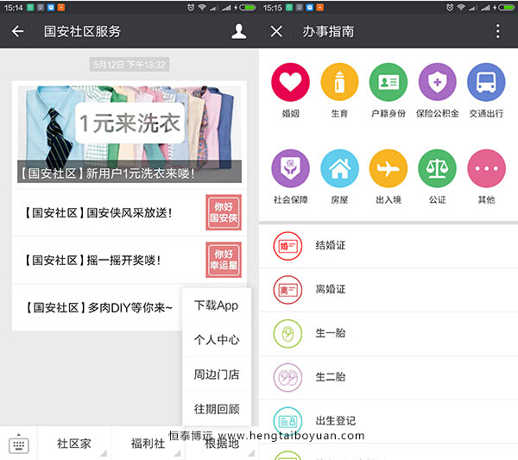
Task: Open the 交通出行 bus icon
Action: click(x=486, y=83)
